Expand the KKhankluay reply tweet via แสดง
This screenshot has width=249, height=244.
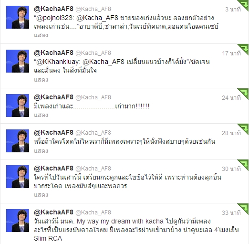[41, 80]
